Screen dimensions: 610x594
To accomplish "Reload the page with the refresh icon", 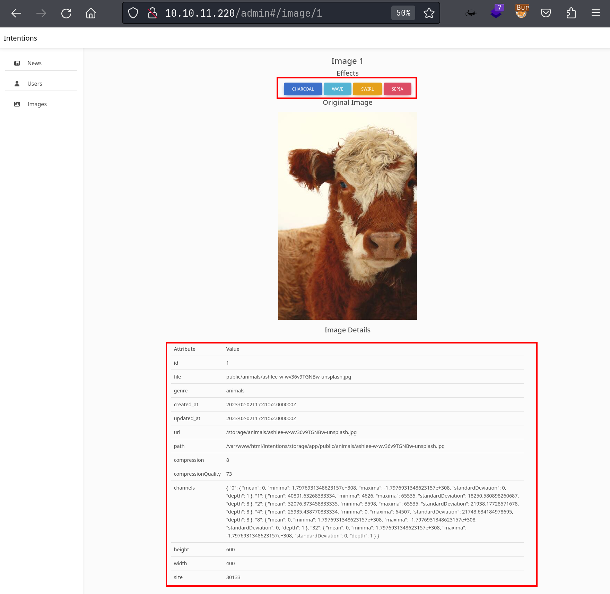I will click(x=66, y=13).
